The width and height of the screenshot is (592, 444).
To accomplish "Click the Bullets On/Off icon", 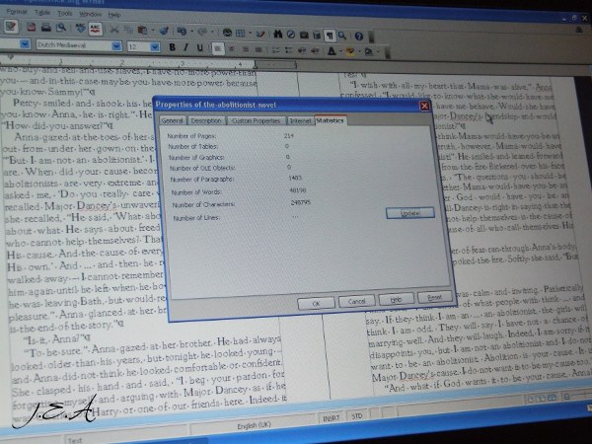I will tap(289, 50).
